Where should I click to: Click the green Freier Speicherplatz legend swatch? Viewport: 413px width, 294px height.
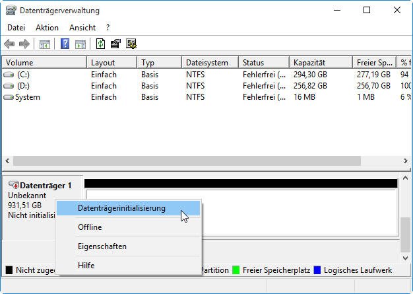coord(236,270)
